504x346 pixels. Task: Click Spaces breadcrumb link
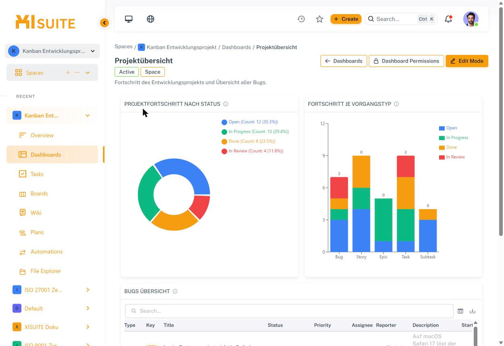point(123,47)
